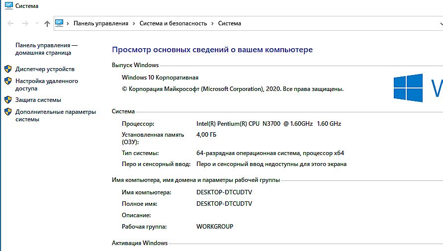Expand chevron after Панель управления breadcrumb

(x=134, y=23)
